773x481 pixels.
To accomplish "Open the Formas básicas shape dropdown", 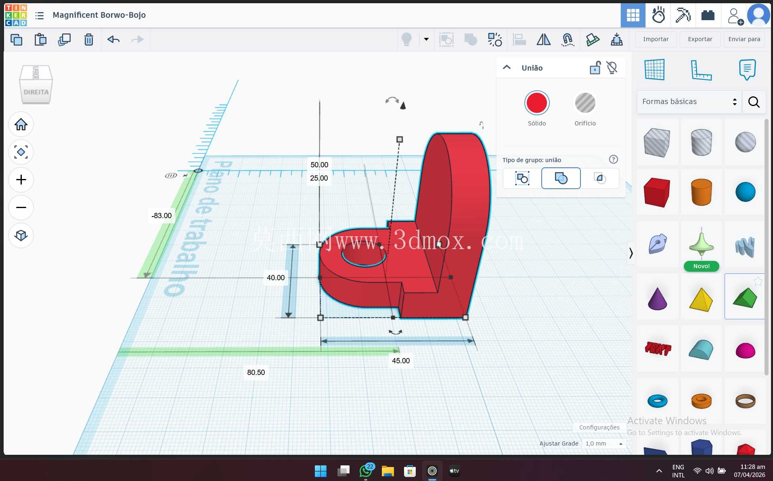I will [x=689, y=102].
